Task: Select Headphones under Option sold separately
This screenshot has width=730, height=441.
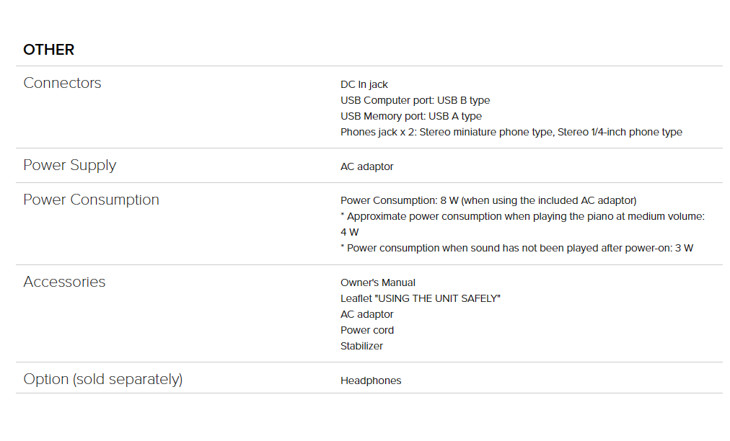Action: click(x=371, y=380)
